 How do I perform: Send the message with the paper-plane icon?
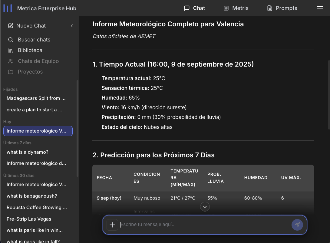tap(297, 225)
